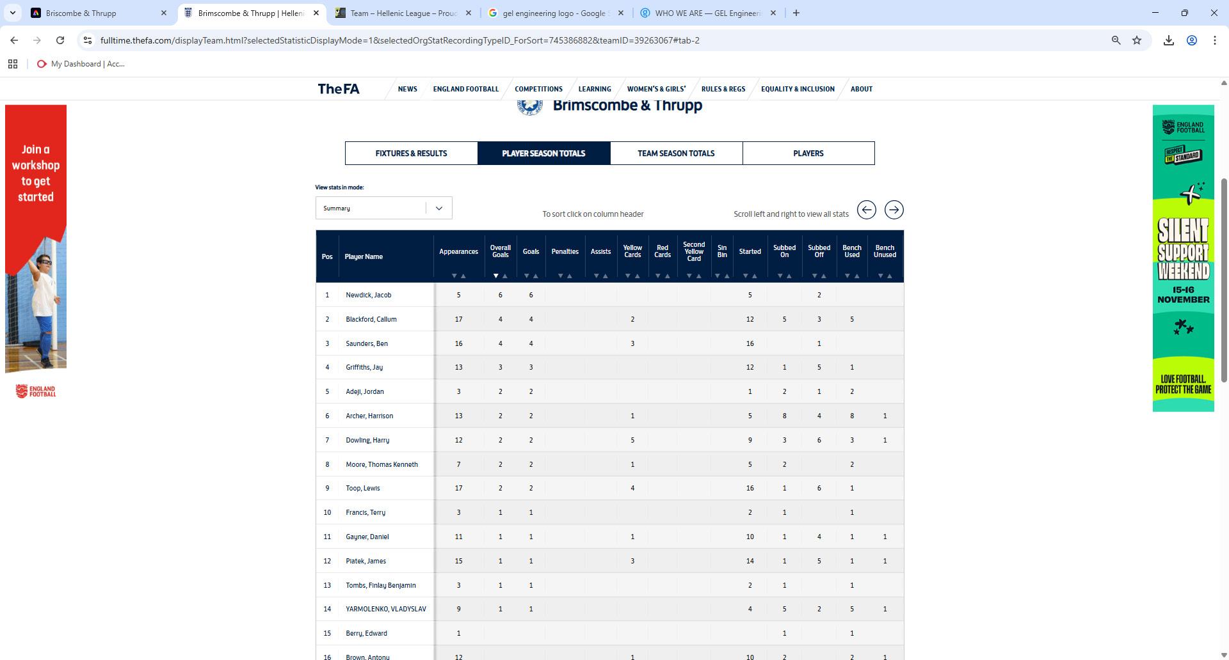Image resolution: width=1229 pixels, height=660 pixels.
Task: Sort Subbed Off descending with the down arrow
Action: pos(814,276)
